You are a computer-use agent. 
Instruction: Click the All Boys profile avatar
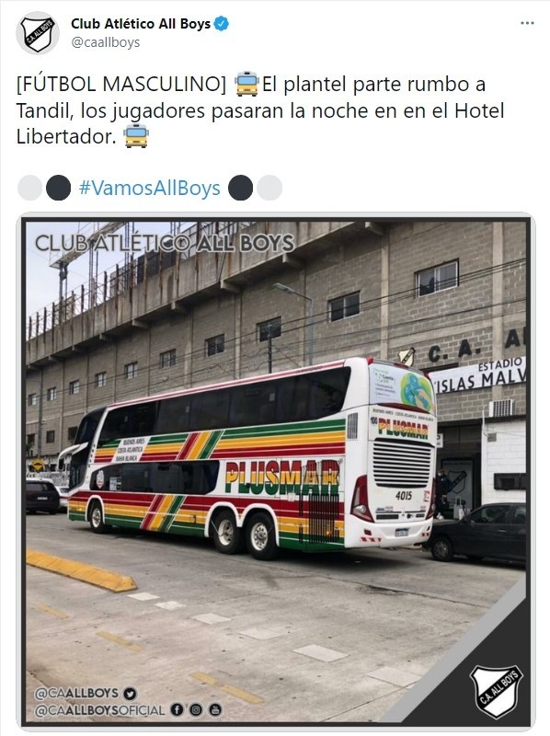38,33
